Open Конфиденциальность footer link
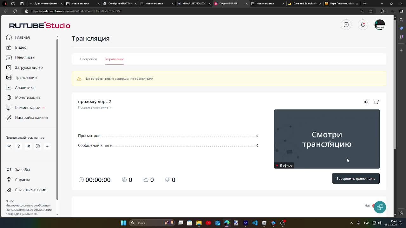406x228 pixels. click(x=22, y=214)
